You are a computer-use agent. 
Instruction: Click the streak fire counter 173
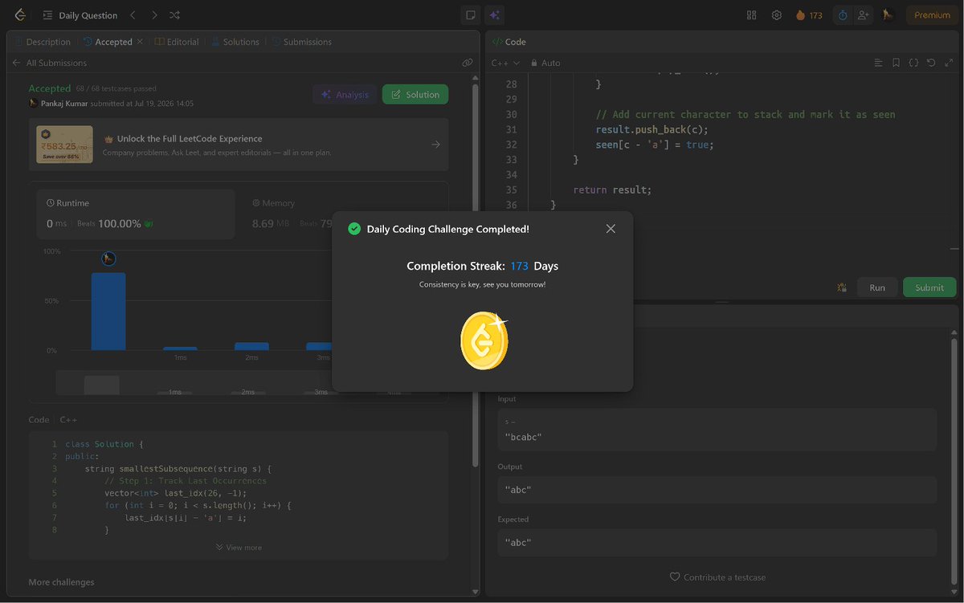809,15
